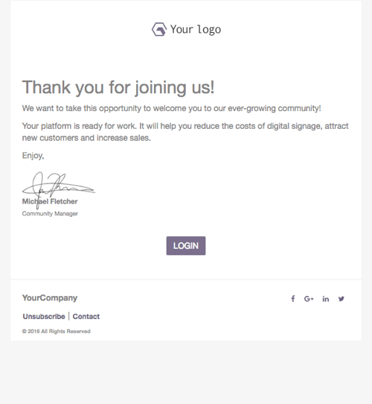
Task: Click the Community Manager title
Action: [x=50, y=214]
